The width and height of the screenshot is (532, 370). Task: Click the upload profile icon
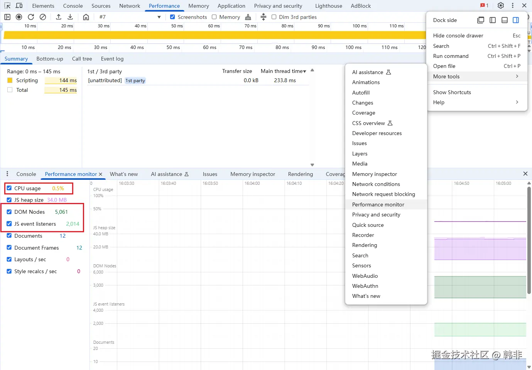[59, 17]
